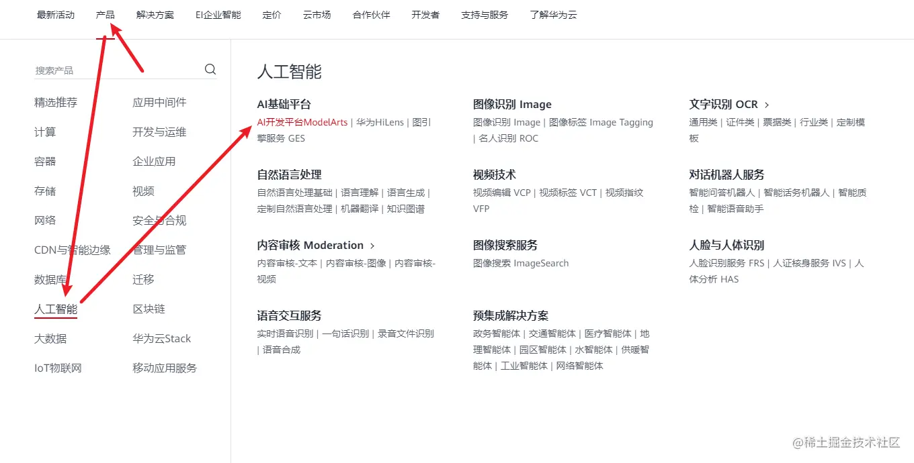Open the 解决方案 menu item
This screenshot has width=914, height=463.
pos(155,15)
